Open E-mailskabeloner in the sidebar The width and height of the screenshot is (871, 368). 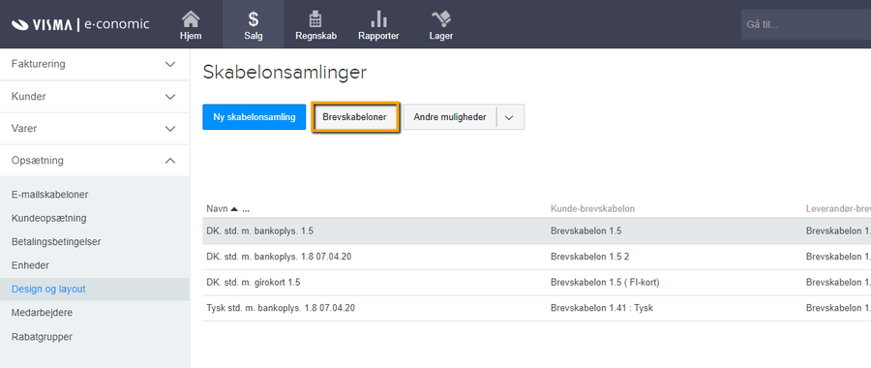click(50, 195)
